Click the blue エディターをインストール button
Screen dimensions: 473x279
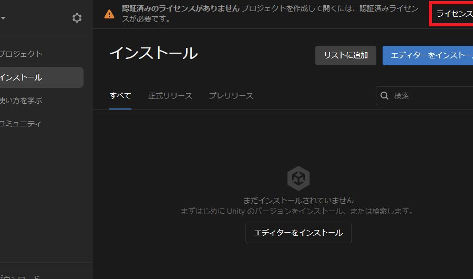tap(428, 55)
